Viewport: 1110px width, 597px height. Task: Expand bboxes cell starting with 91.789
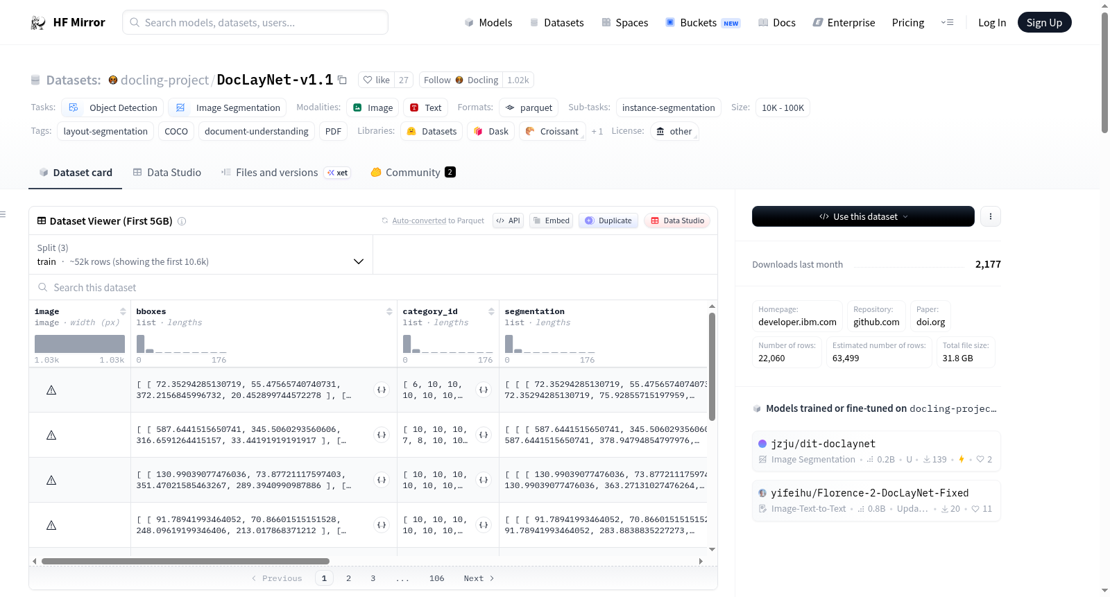[x=382, y=525]
